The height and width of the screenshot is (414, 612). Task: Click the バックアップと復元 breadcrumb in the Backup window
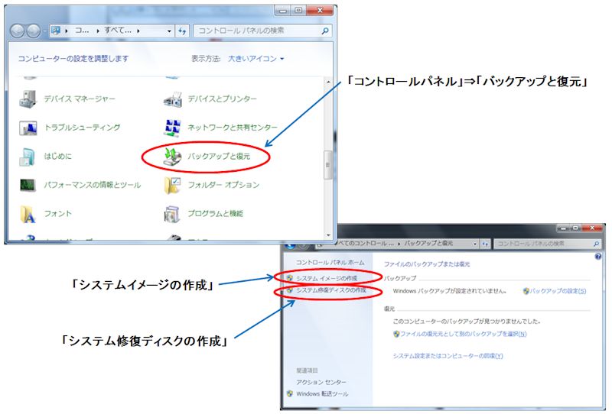(x=428, y=243)
